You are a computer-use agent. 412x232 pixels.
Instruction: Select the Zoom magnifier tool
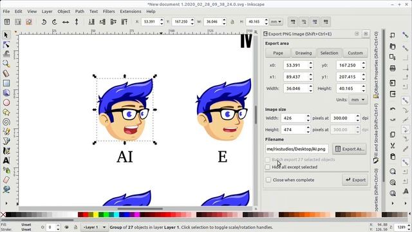6,64
